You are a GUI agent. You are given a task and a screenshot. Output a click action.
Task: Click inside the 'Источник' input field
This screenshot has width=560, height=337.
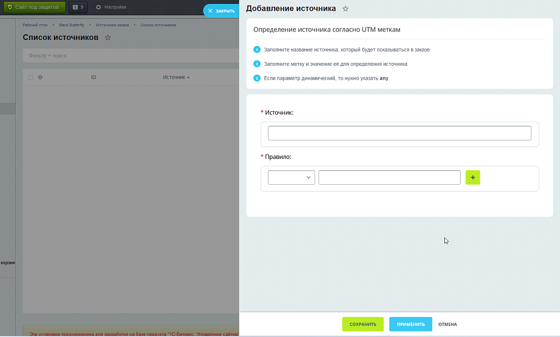pos(399,133)
